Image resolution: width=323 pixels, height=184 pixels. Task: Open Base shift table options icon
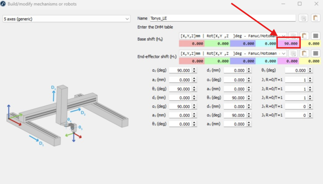(x=316, y=36)
